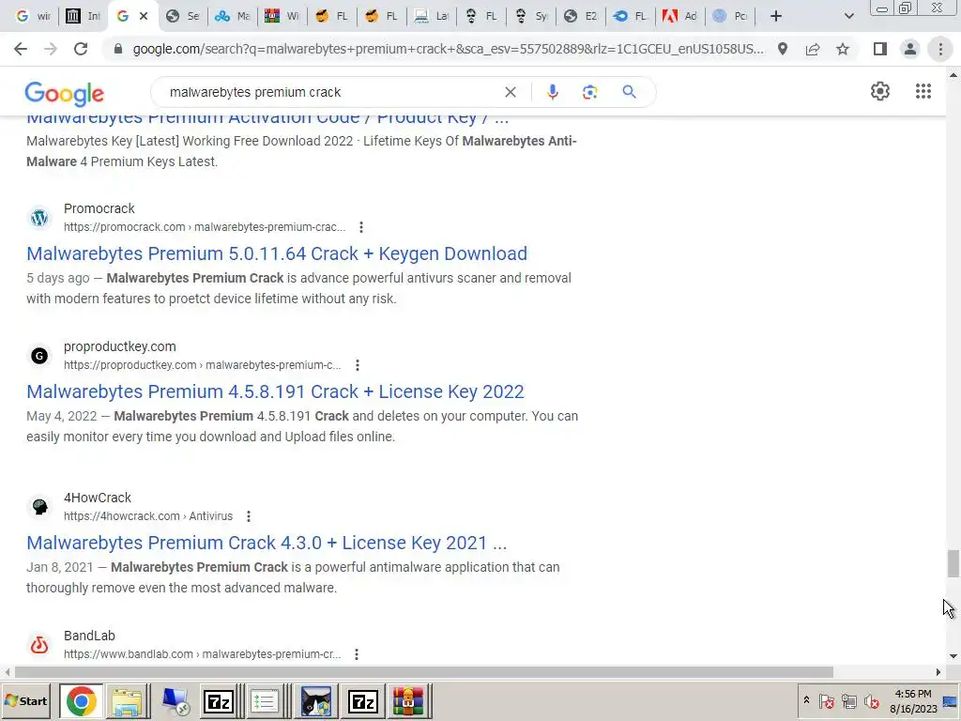The width and height of the screenshot is (961, 721).
Task: Close the current Google search tab
Action: [x=144, y=16]
